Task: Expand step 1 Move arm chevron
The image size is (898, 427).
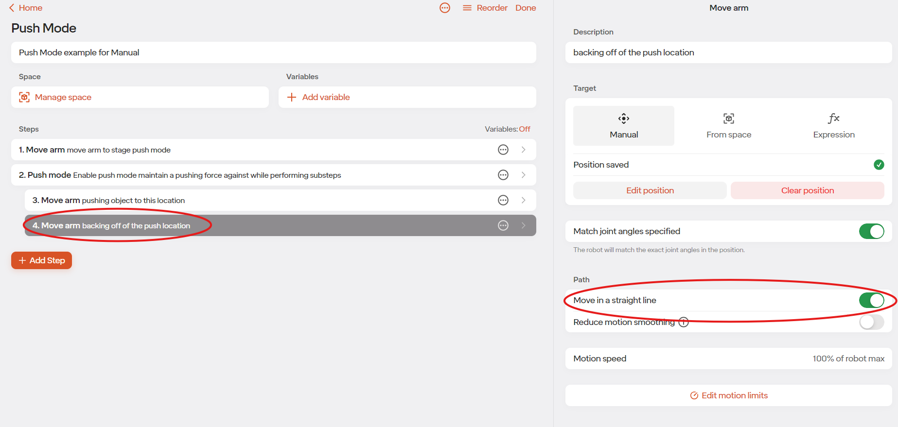Action: [524, 150]
